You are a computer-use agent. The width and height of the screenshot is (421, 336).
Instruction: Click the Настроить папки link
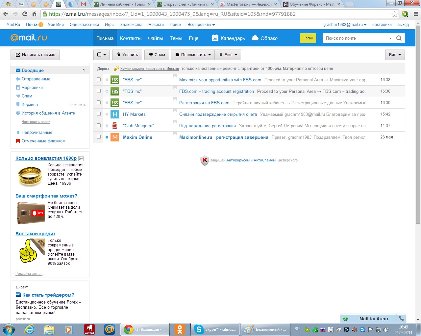point(36,122)
